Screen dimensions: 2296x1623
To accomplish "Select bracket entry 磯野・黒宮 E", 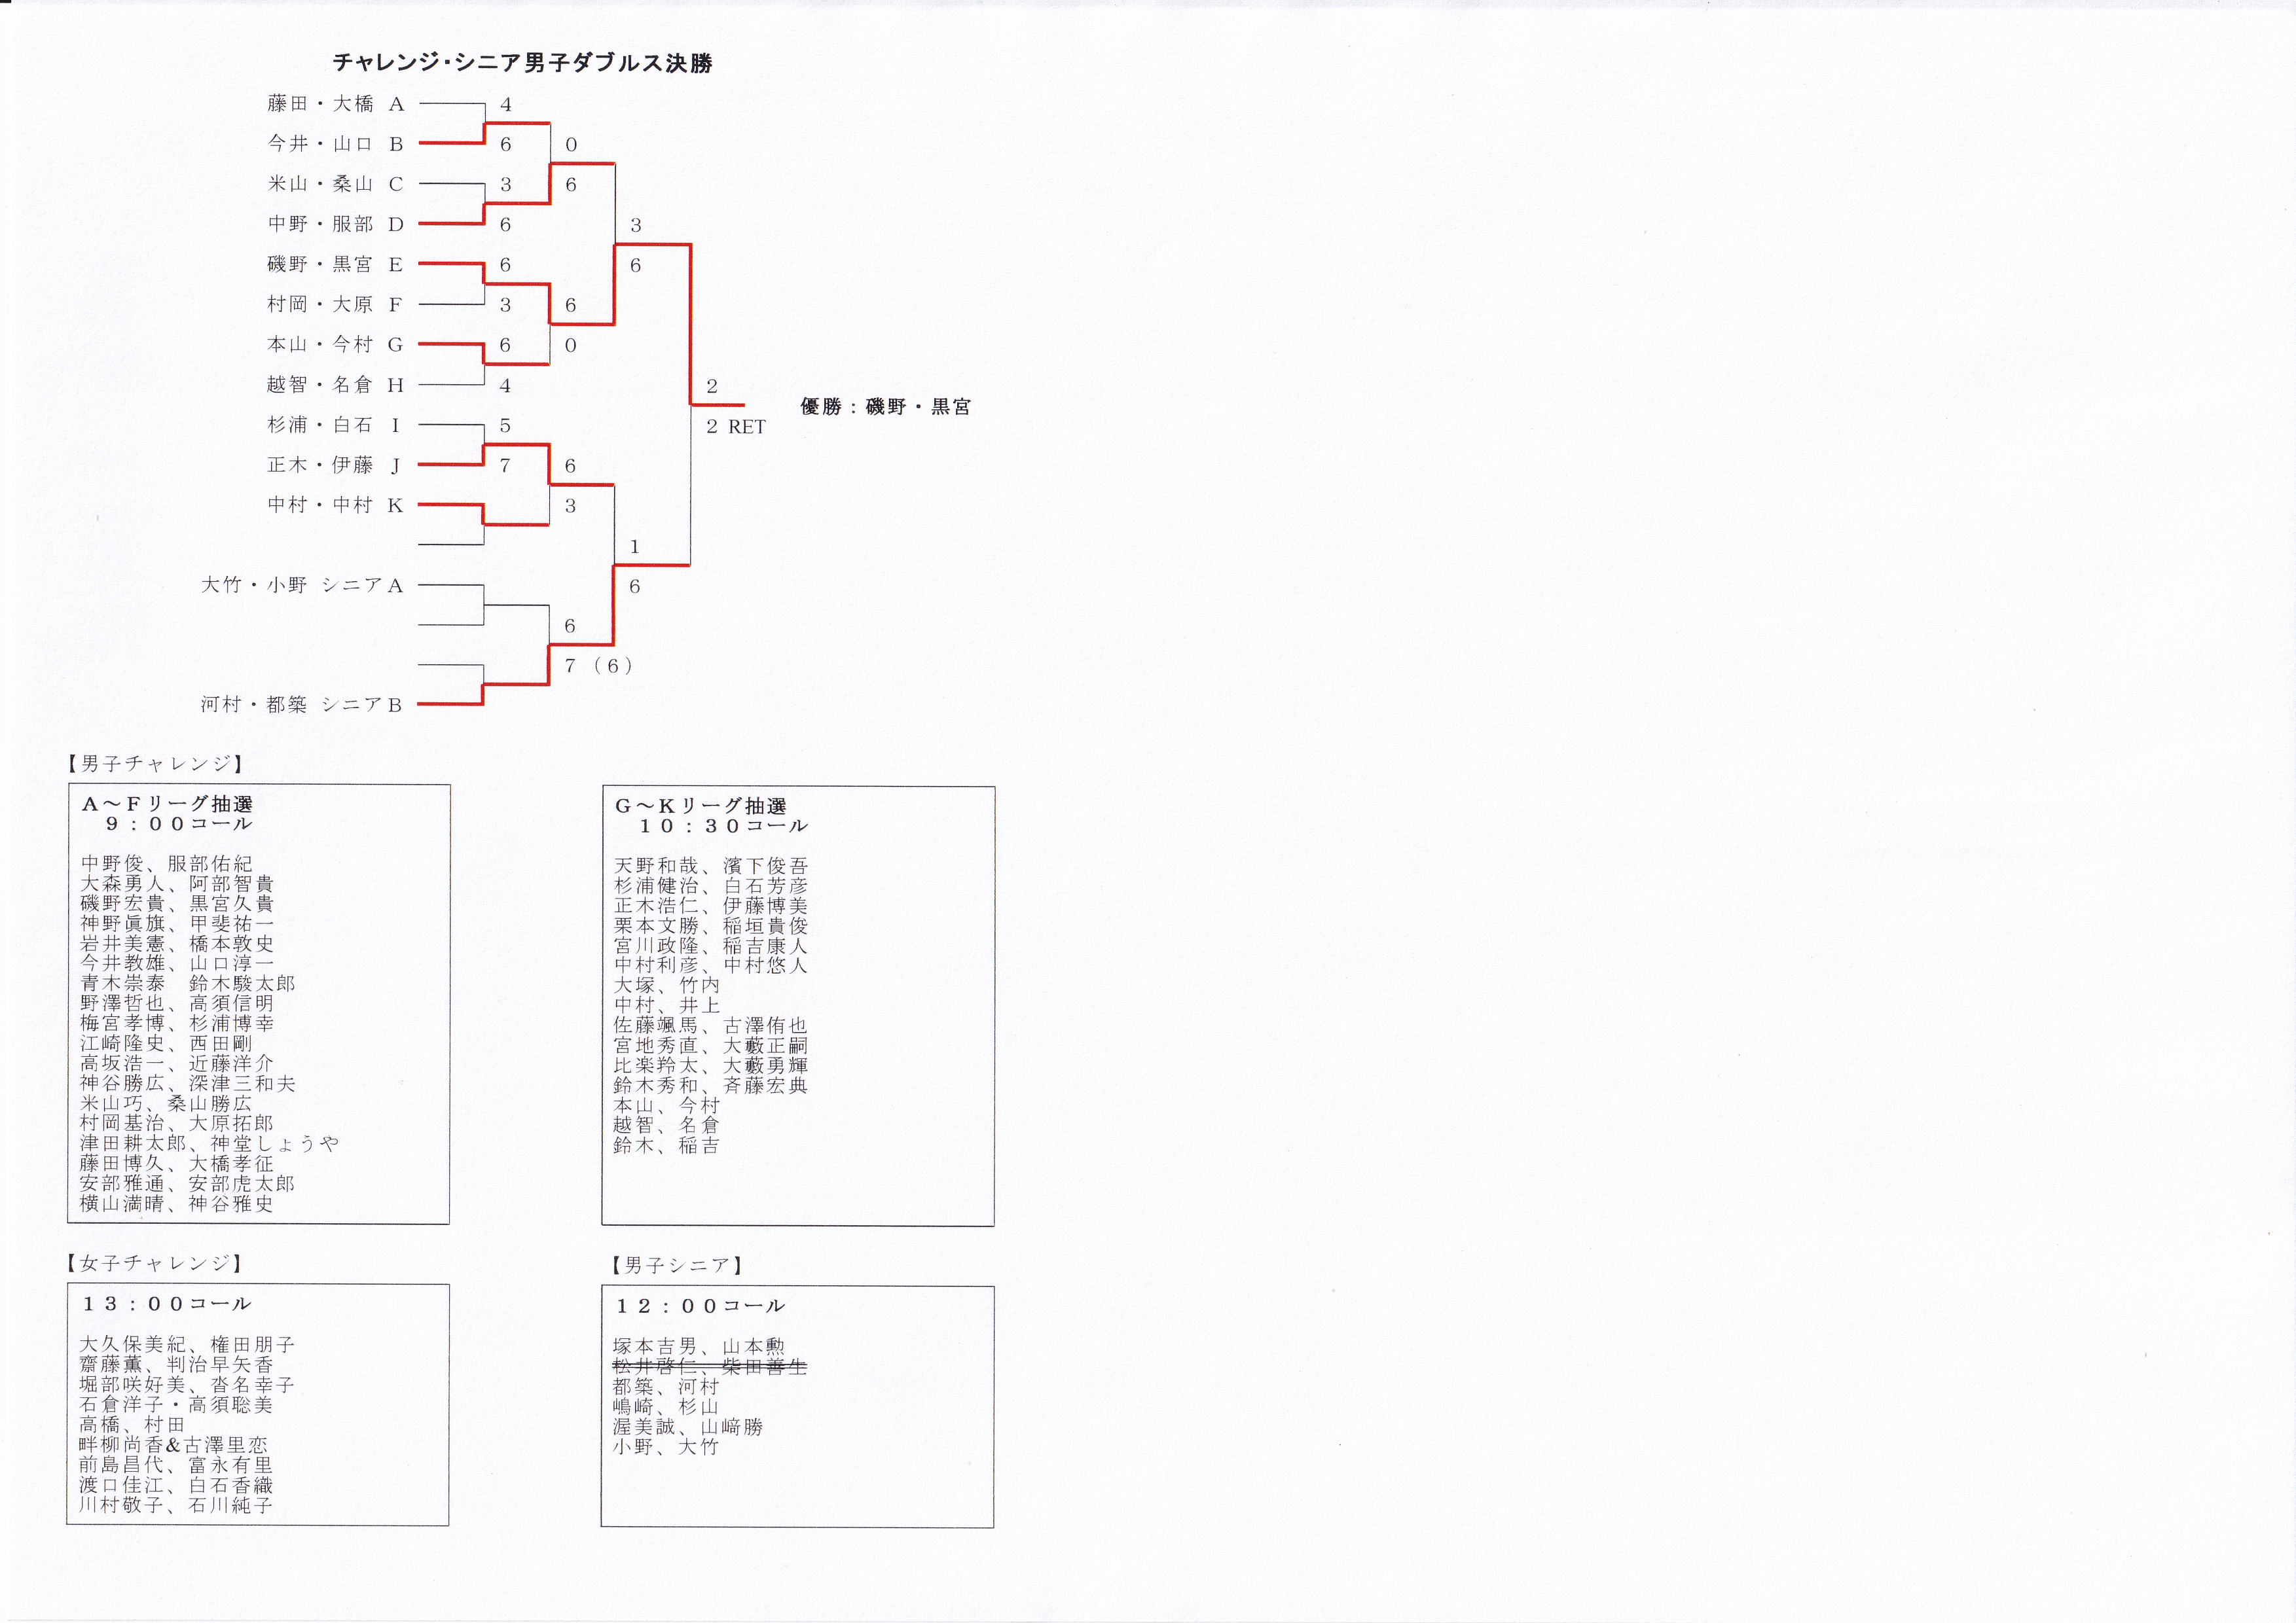I will pos(335,264).
